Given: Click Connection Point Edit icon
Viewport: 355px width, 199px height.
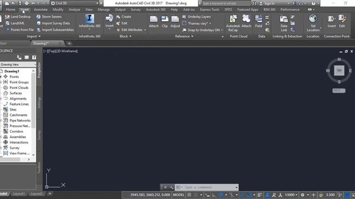Looking at the screenshot, I should 342,19.
